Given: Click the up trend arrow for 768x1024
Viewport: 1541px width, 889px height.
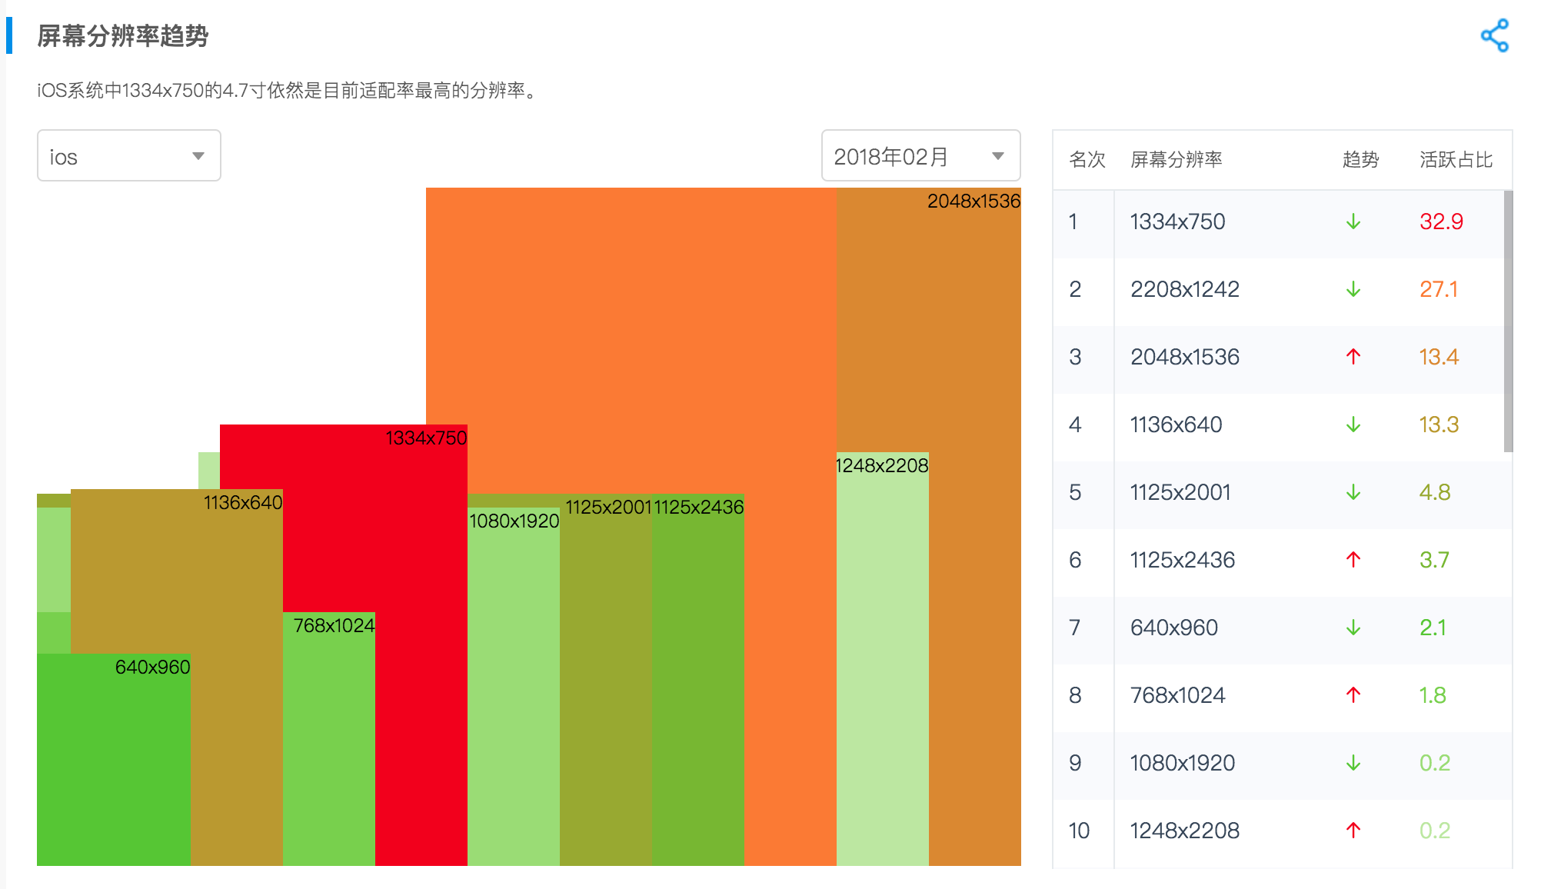Looking at the screenshot, I should pyautogui.click(x=1353, y=695).
